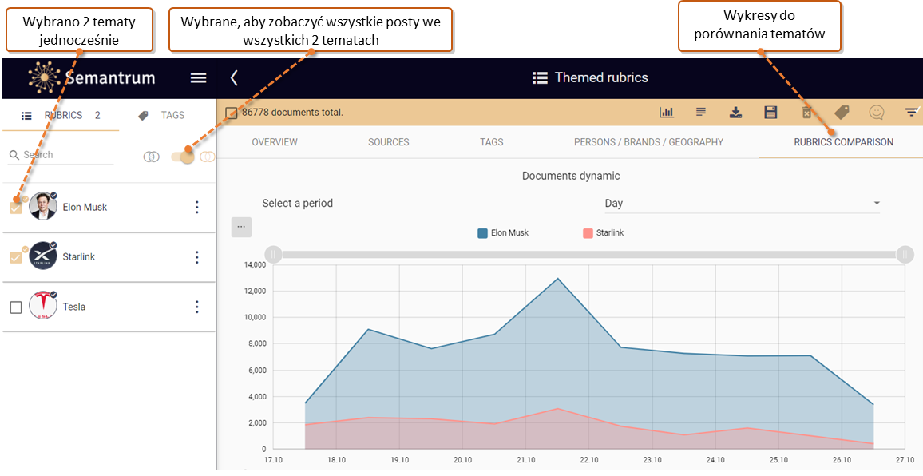Click the search magnifier icon
The width and height of the screenshot is (923, 476).
coord(14,156)
